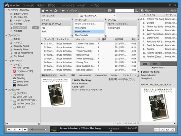Click the large album cover in right panel

[158, 105]
